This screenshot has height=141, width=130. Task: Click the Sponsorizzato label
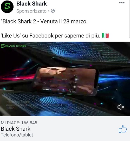31,11
